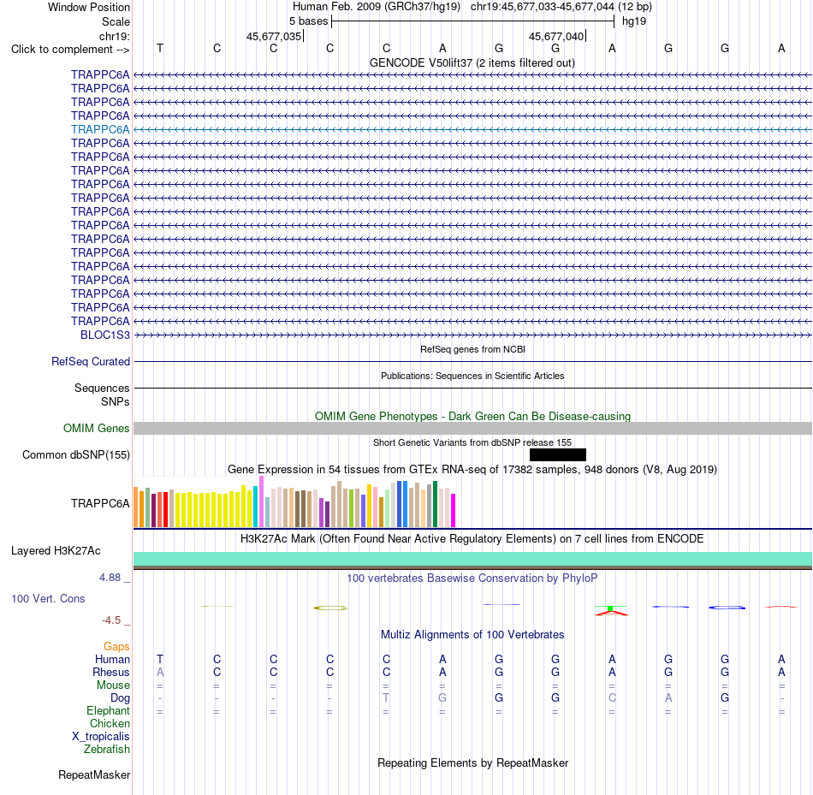Click the Human species row label
Viewport: 813px width, 795px height.
click(112, 660)
